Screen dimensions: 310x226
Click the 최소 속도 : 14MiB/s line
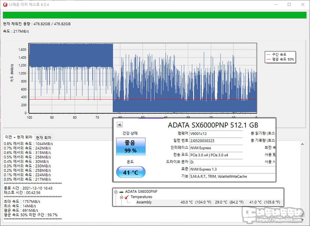20,206
